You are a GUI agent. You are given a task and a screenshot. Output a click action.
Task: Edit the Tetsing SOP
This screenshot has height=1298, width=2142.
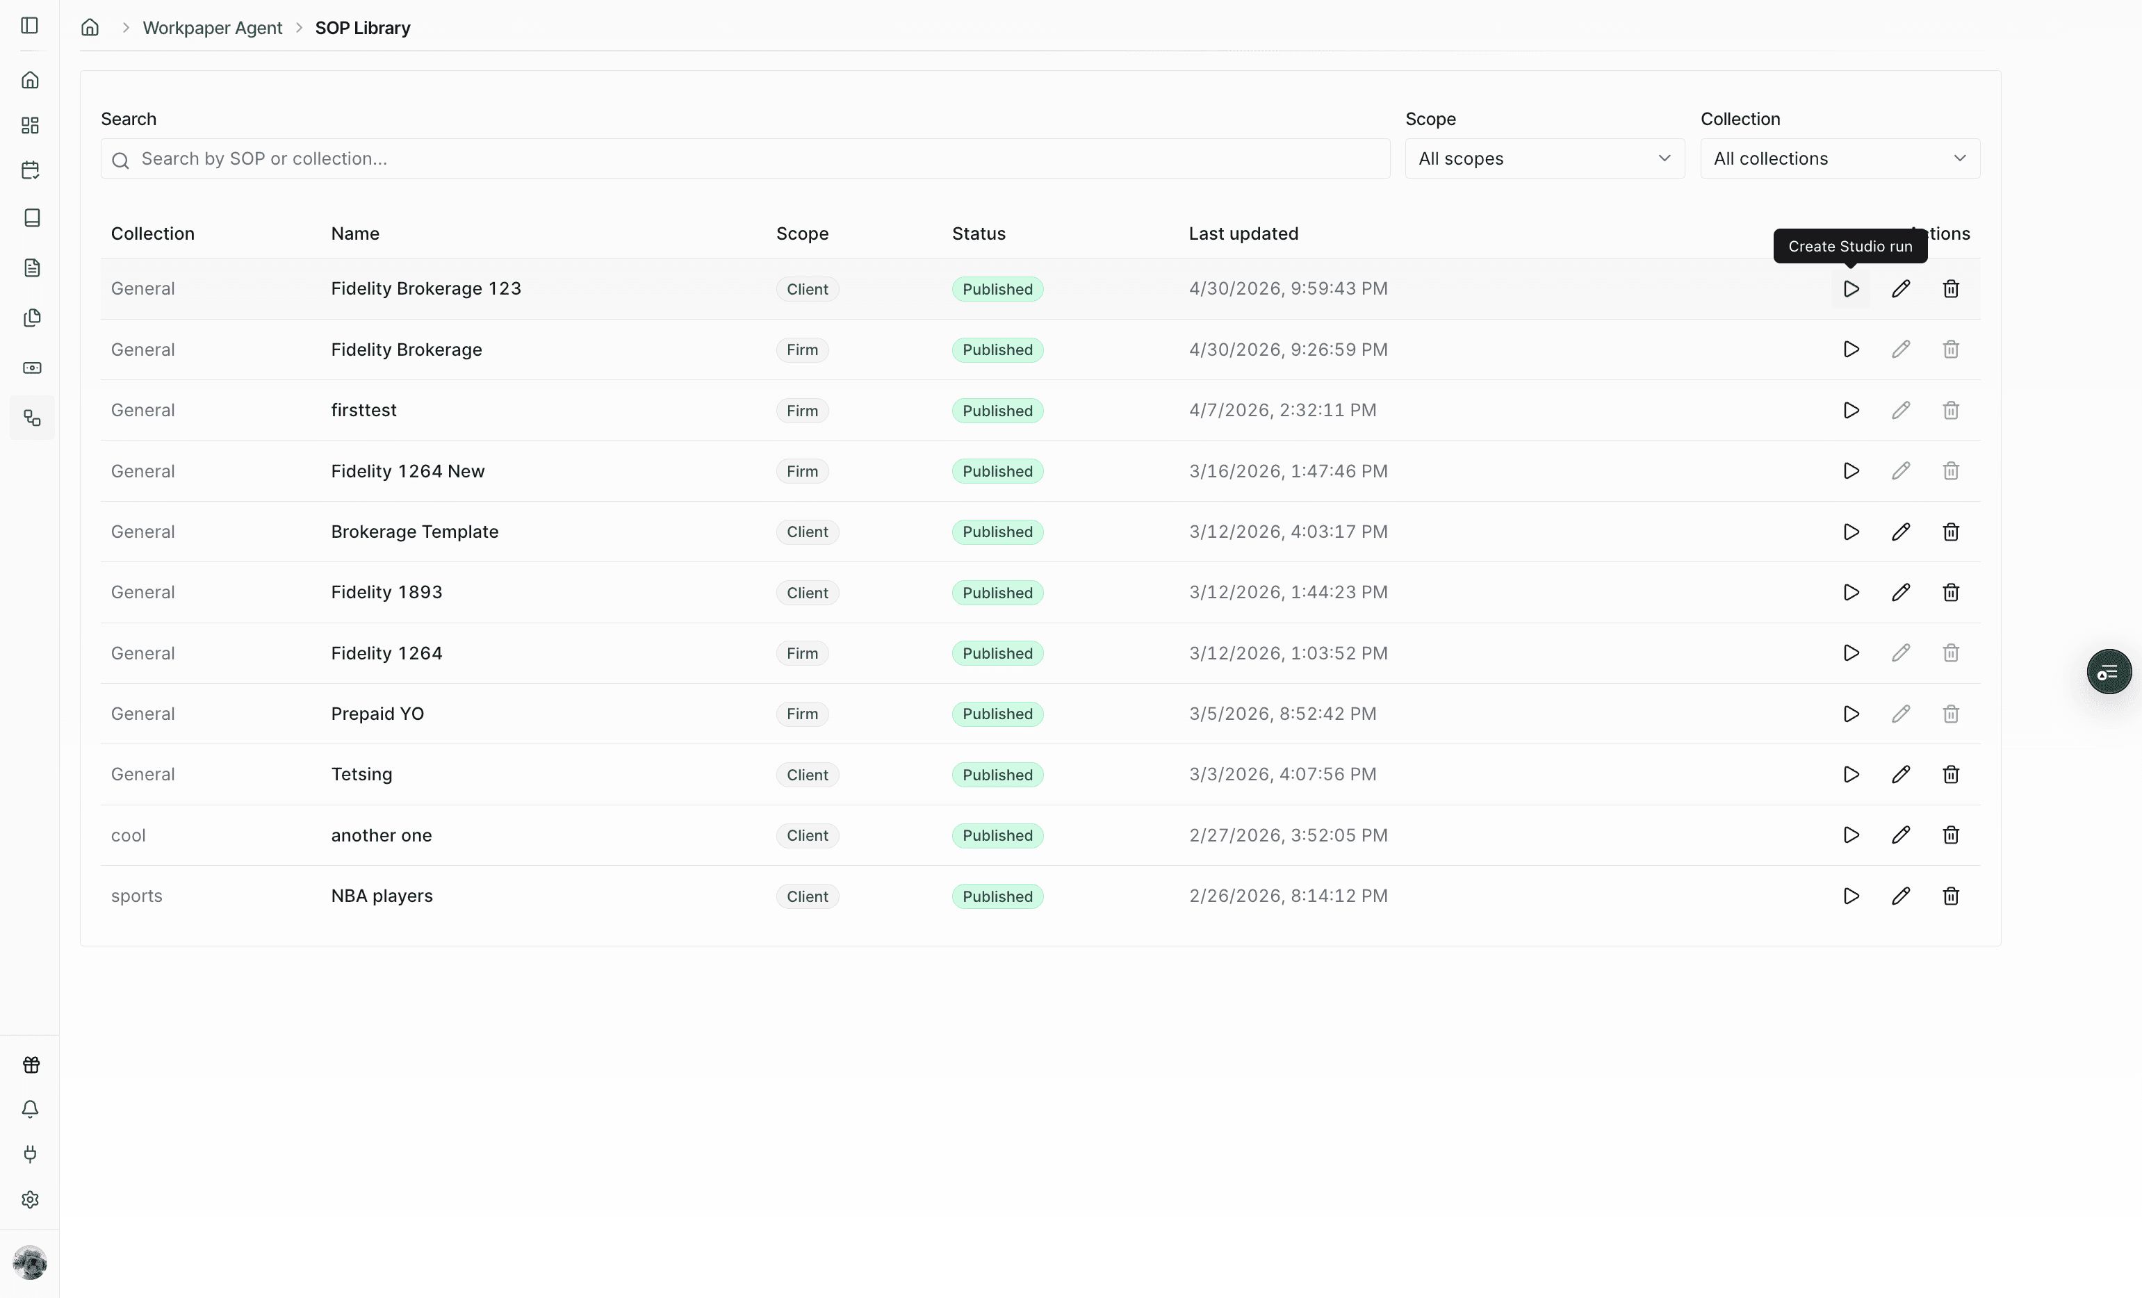(x=1902, y=775)
